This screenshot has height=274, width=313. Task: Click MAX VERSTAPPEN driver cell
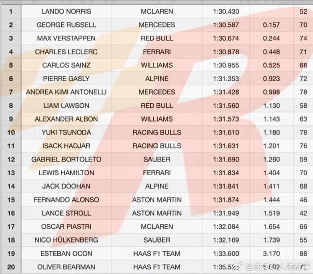[x=66, y=38]
